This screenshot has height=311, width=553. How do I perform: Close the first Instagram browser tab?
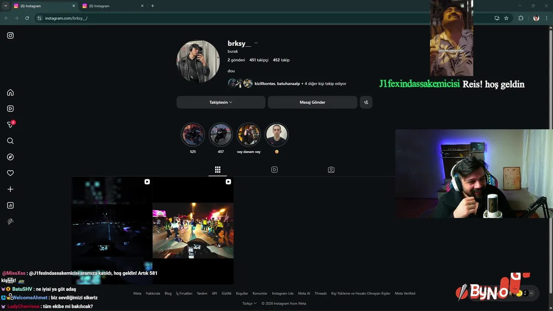pyautogui.click(x=73, y=6)
